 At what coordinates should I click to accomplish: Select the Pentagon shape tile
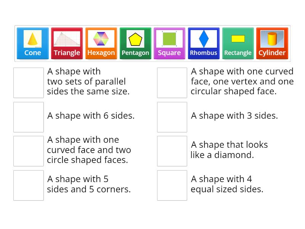[135, 43]
